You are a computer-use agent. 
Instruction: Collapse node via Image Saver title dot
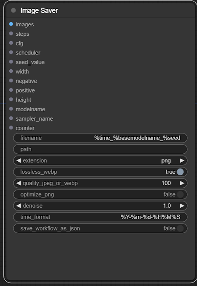tap(13, 10)
